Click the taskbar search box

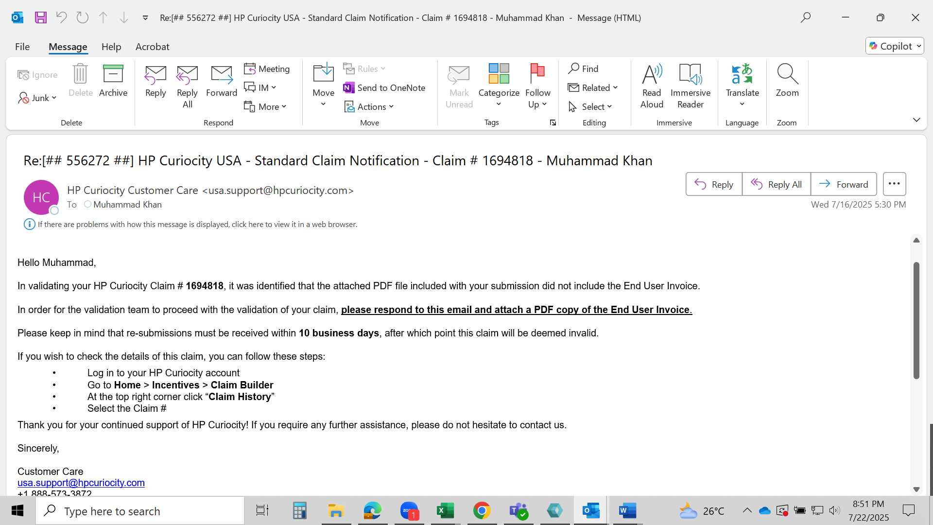click(140, 511)
